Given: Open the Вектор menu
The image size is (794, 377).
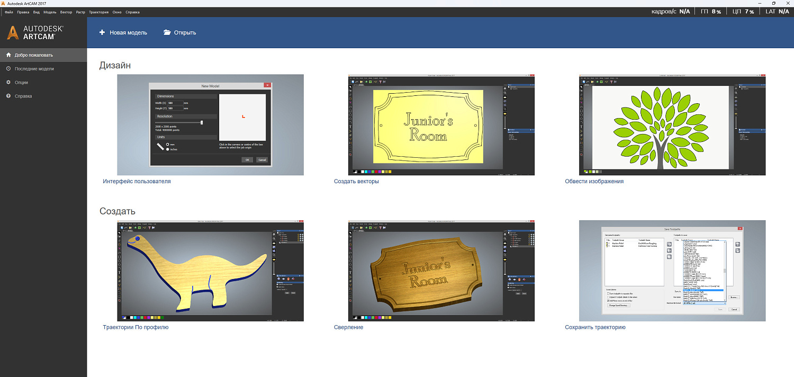Looking at the screenshot, I should click(x=66, y=12).
